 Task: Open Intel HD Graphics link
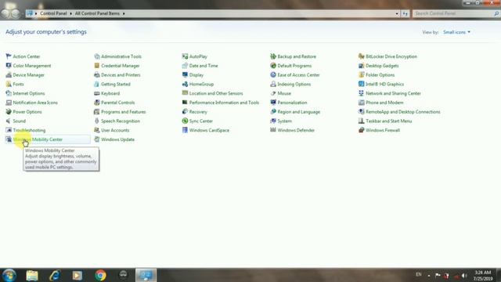[x=384, y=84]
